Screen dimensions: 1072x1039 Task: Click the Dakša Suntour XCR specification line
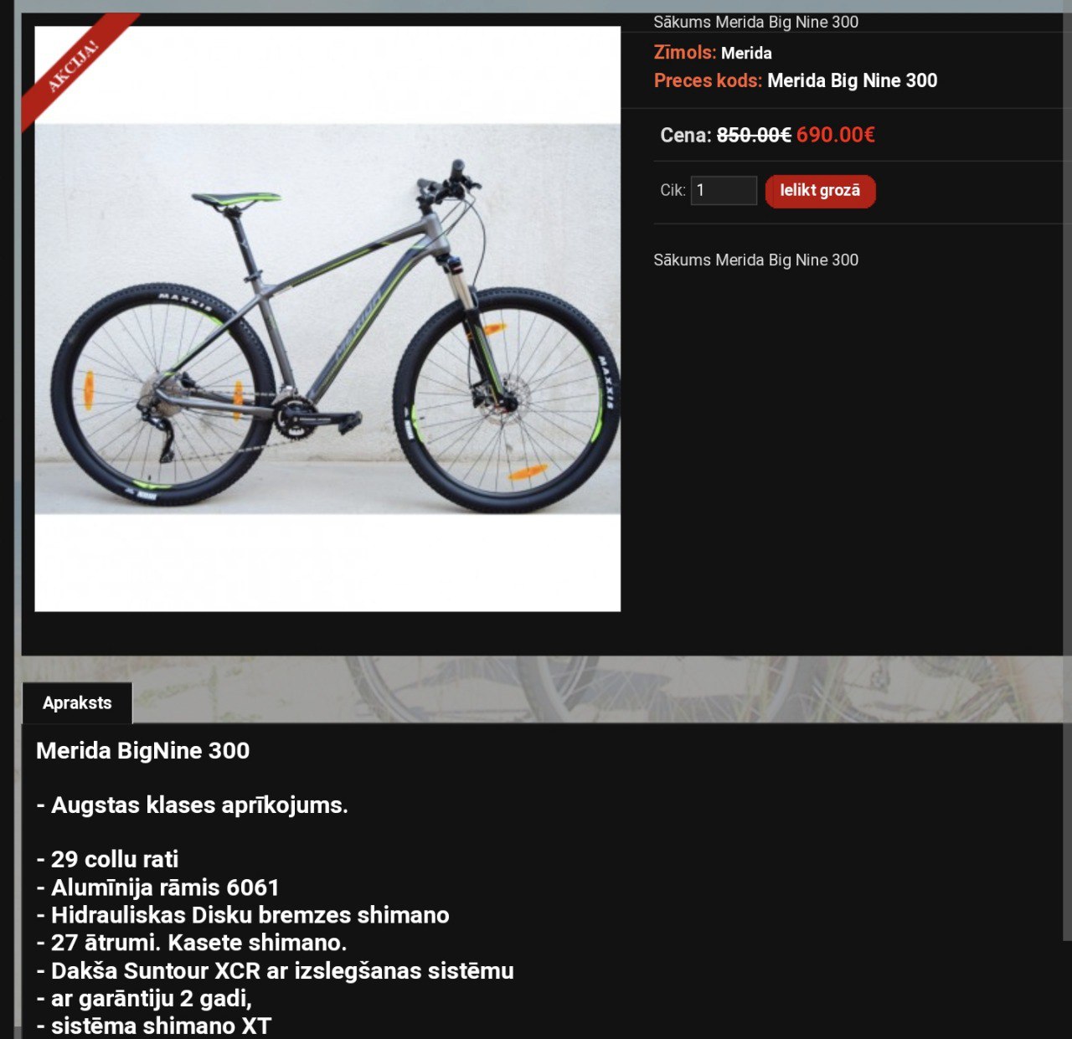click(275, 971)
